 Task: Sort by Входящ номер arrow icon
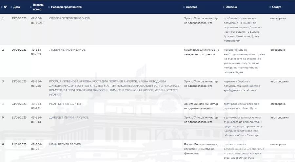31,7
